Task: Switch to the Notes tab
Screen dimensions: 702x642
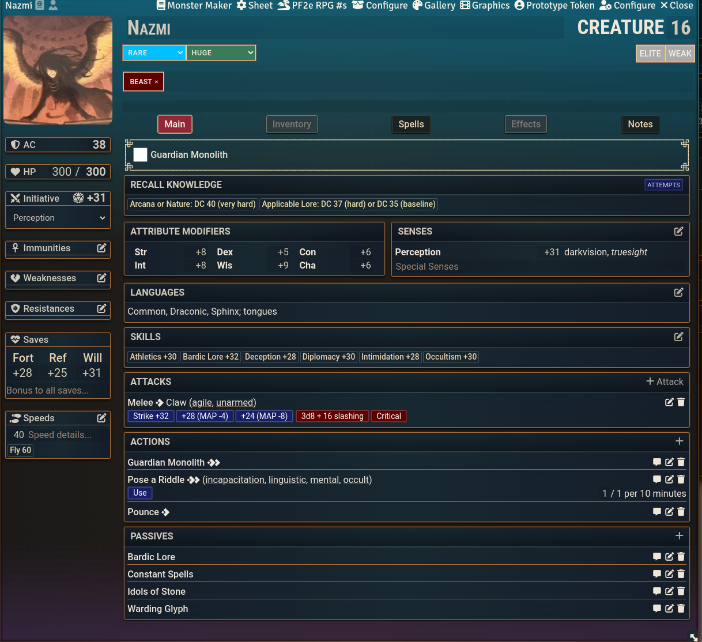Action: coord(640,124)
